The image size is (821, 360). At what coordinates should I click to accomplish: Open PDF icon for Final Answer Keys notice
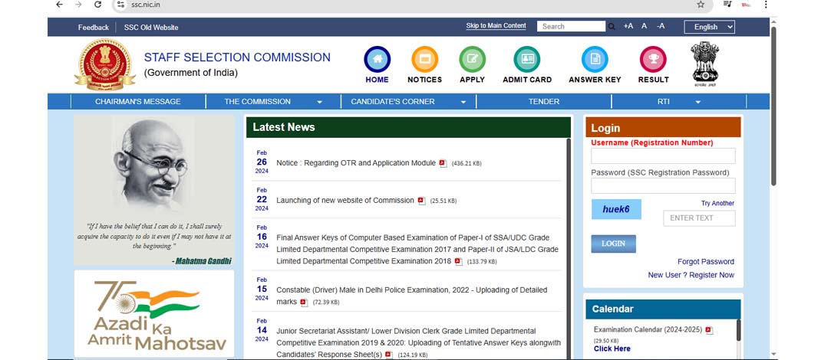point(458,261)
